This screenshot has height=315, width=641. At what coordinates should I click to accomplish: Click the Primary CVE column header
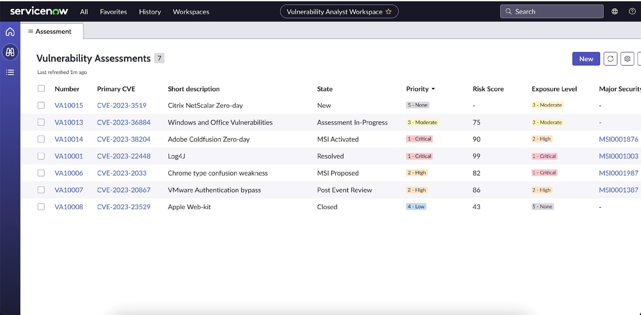point(116,89)
